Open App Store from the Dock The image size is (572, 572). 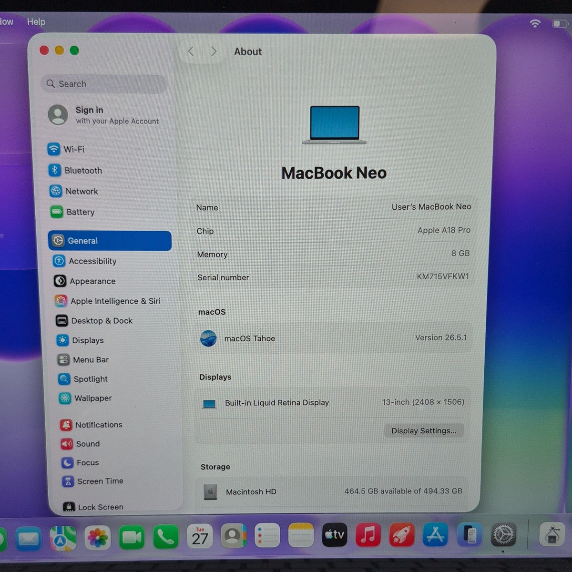435,535
